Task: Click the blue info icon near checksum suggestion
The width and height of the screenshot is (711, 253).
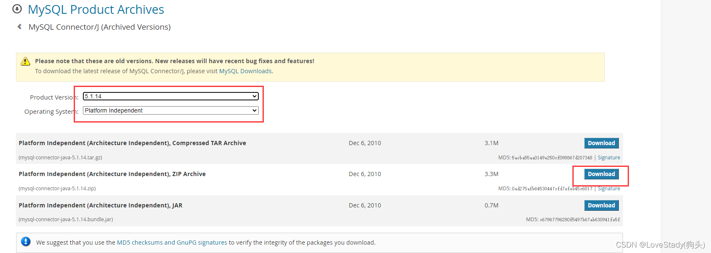Action: pos(26,242)
